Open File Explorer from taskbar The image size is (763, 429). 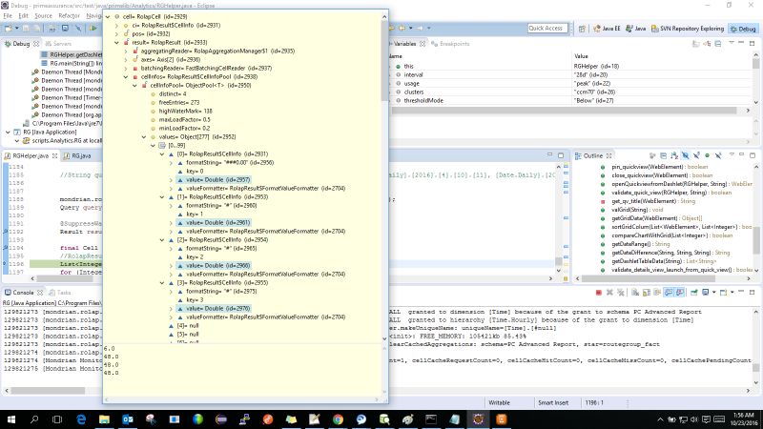pyautogui.click(x=104, y=419)
